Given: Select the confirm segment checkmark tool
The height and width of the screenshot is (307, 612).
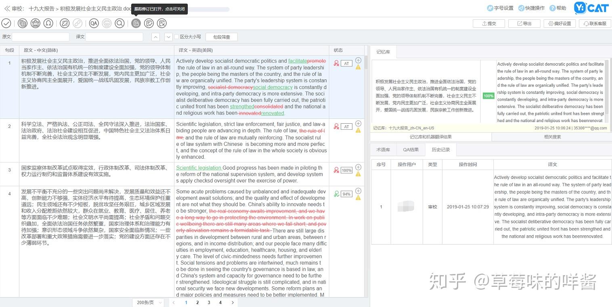Looking at the screenshot, I should (6, 23).
